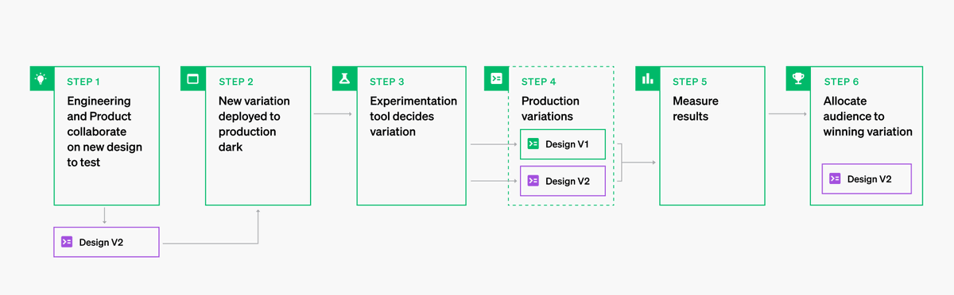
Task: Click the green icon beside Design V1
Action: click(x=533, y=144)
